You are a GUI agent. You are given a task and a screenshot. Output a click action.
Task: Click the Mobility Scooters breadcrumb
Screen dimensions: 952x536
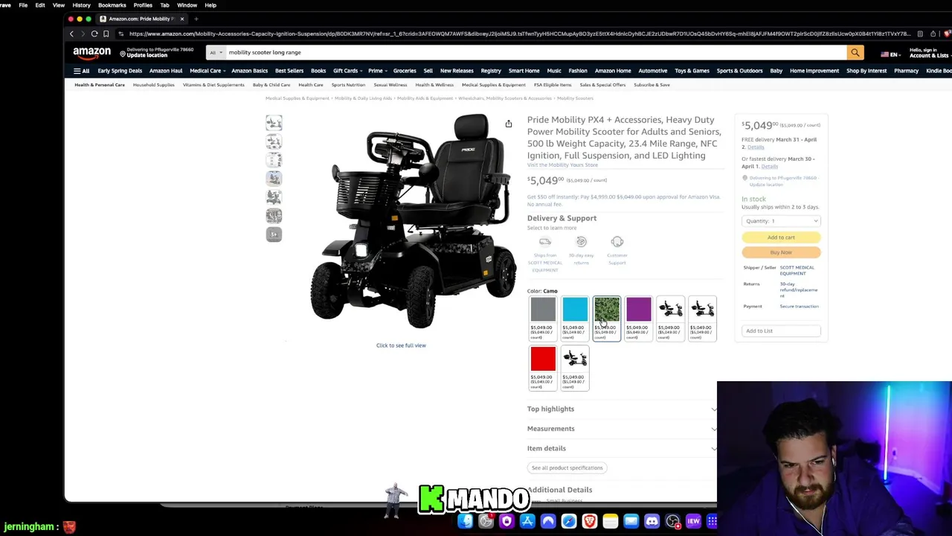[x=575, y=98]
